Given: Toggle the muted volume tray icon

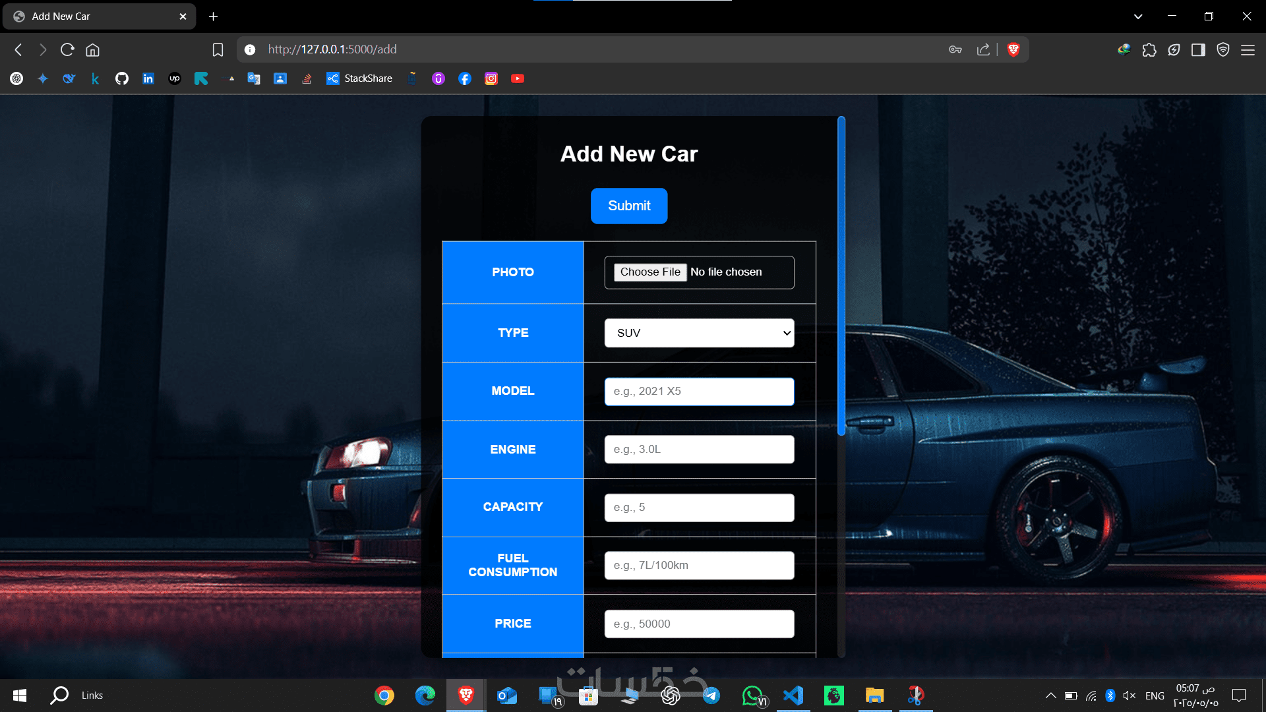Looking at the screenshot, I should point(1130,696).
